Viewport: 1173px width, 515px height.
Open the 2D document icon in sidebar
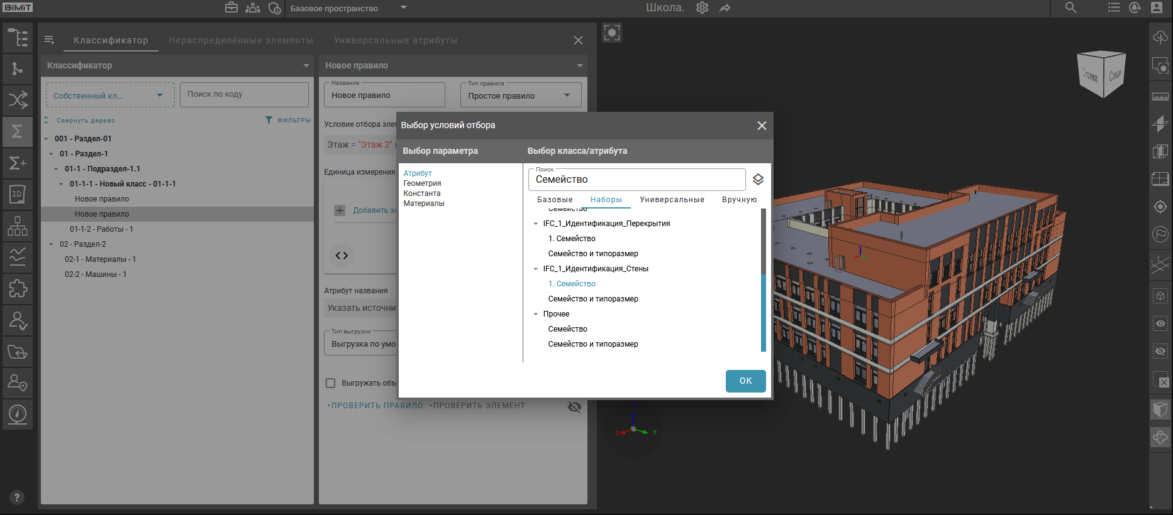[18, 194]
